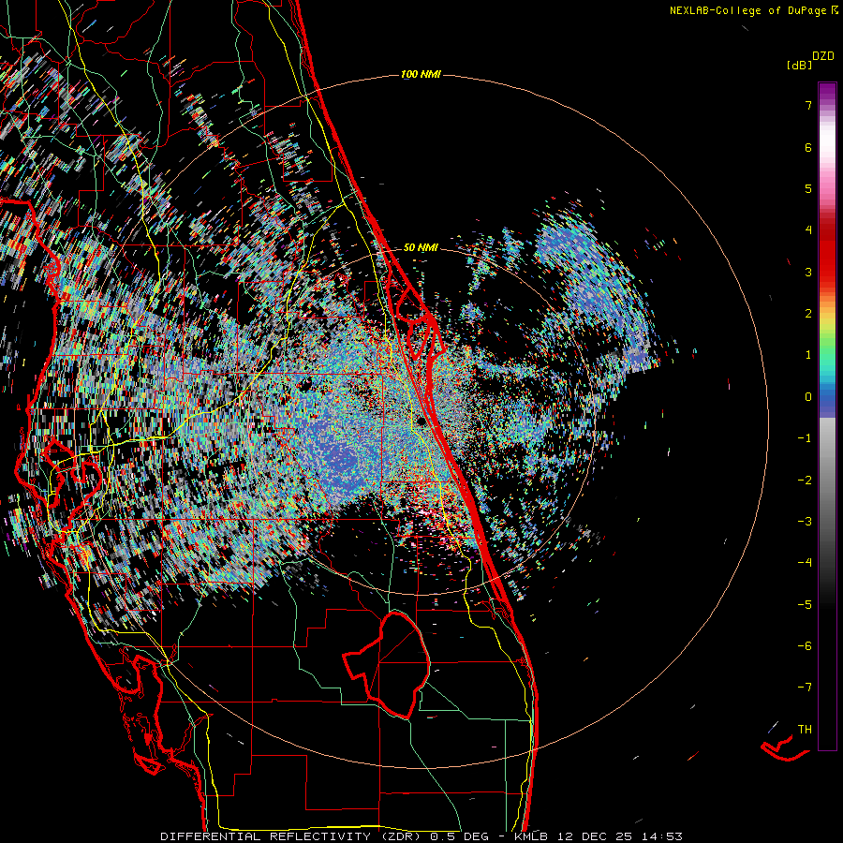
Task: Click the 0 value on color scale
Action: coord(808,397)
